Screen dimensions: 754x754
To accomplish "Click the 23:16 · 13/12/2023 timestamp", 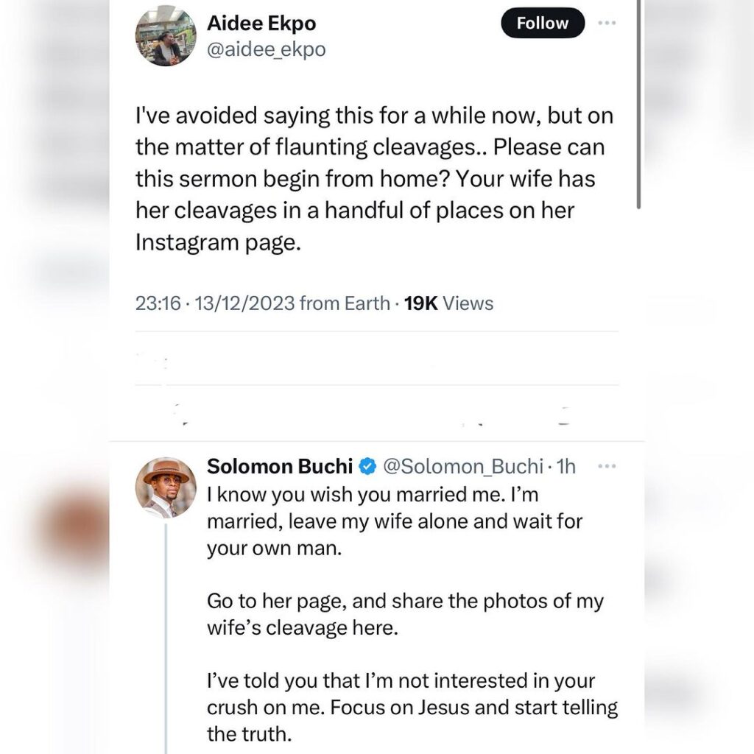I will [215, 303].
